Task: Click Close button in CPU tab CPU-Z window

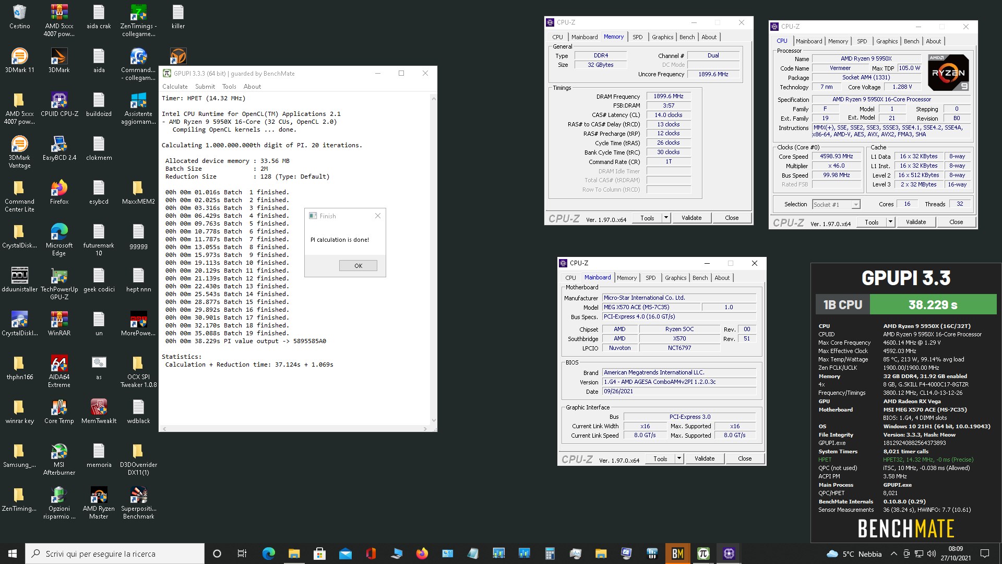Action: pyautogui.click(x=956, y=222)
